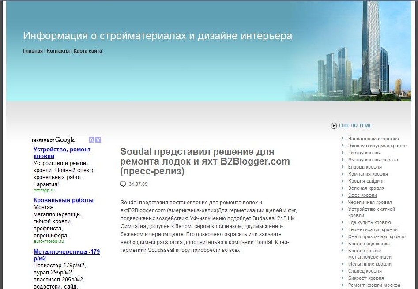The width and height of the screenshot is (418, 289).
Task: Open the Карта сайта navigation link
Action: (x=88, y=51)
